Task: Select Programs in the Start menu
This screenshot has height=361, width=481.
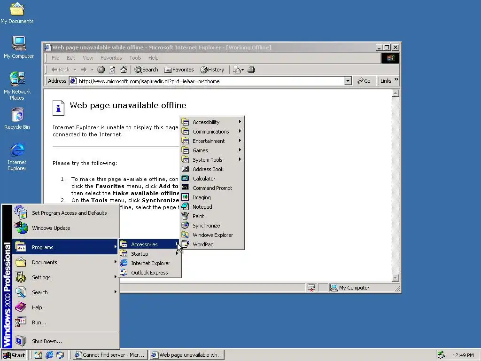Action: (x=65, y=247)
